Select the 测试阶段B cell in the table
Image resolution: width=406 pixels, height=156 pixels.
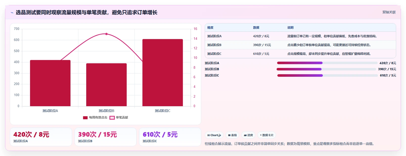(x=214, y=45)
